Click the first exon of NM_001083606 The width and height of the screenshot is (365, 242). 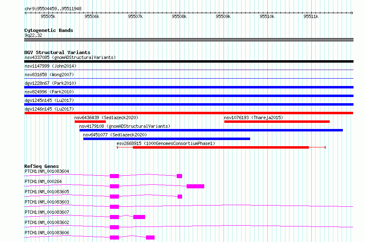[x=114, y=237]
